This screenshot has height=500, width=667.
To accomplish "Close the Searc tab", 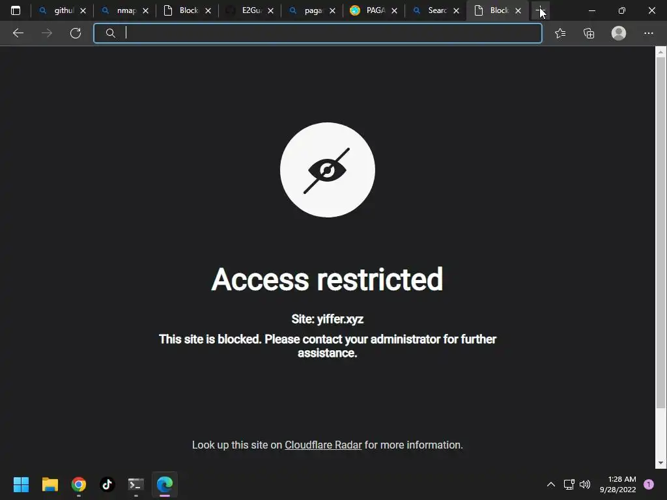I will 456,11.
